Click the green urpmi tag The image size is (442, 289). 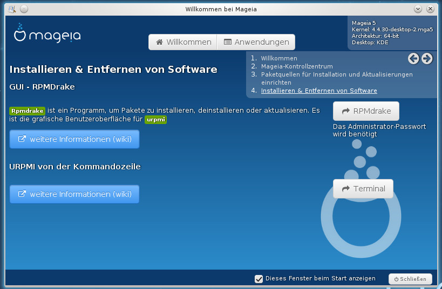click(155, 120)
